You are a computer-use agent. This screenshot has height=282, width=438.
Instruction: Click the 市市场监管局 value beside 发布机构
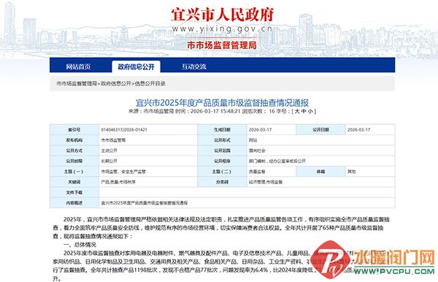pos(113,140)
